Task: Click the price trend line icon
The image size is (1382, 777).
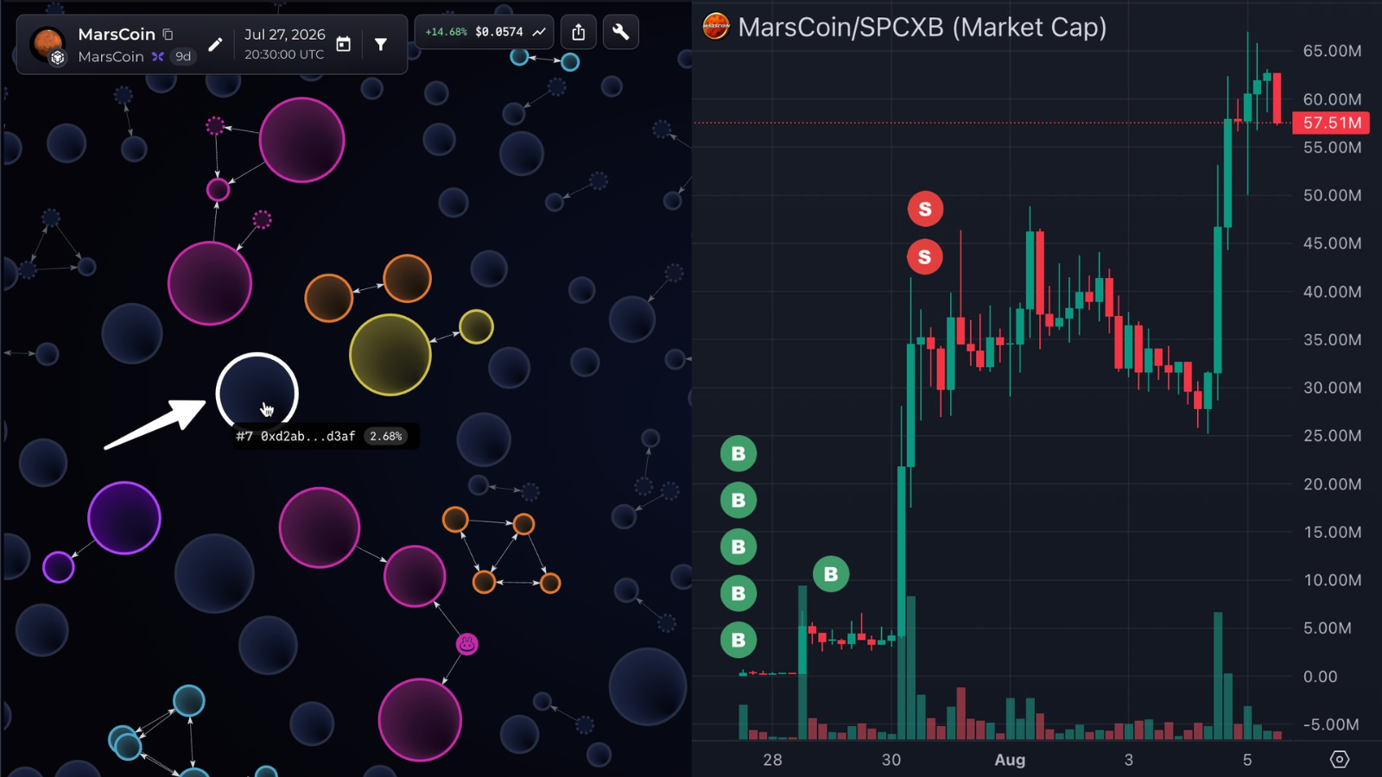Action: tap(539, 32)
